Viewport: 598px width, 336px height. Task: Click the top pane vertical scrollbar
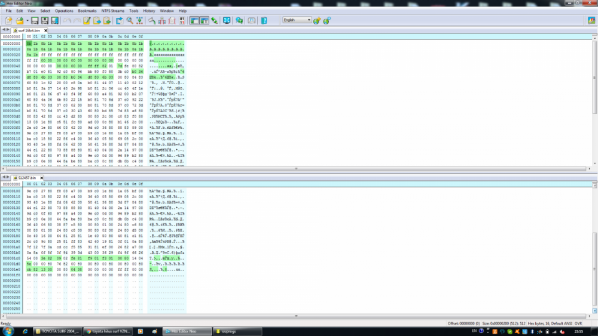(594, 78)
